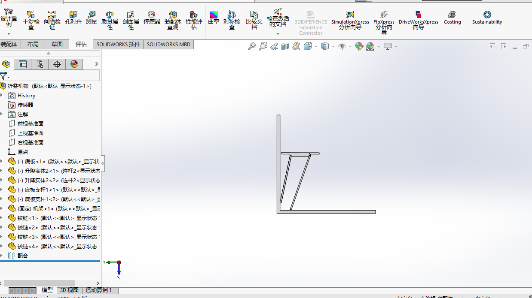Image resolution: width=532 pixels, height=298 pixels.
Task: Open 装配体直观 assembly visualization
Action: click(173, 20)
